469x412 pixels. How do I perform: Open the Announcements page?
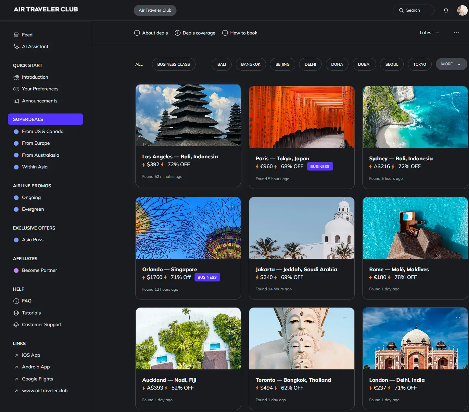(x=39, y=101)
